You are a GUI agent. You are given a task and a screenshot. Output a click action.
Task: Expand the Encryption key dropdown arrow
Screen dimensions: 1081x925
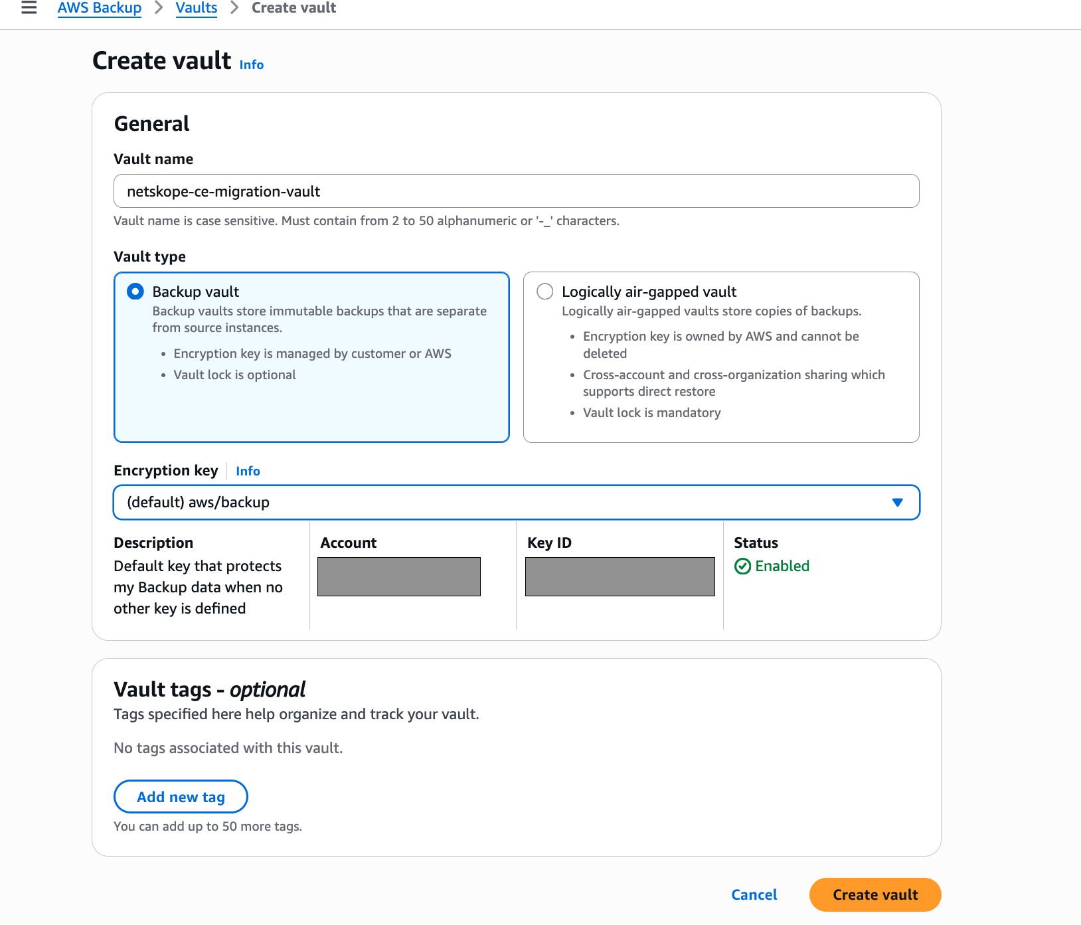point(897,503)
